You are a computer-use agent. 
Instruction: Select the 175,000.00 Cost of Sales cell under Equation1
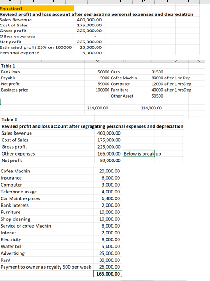(x=89, y=25)
